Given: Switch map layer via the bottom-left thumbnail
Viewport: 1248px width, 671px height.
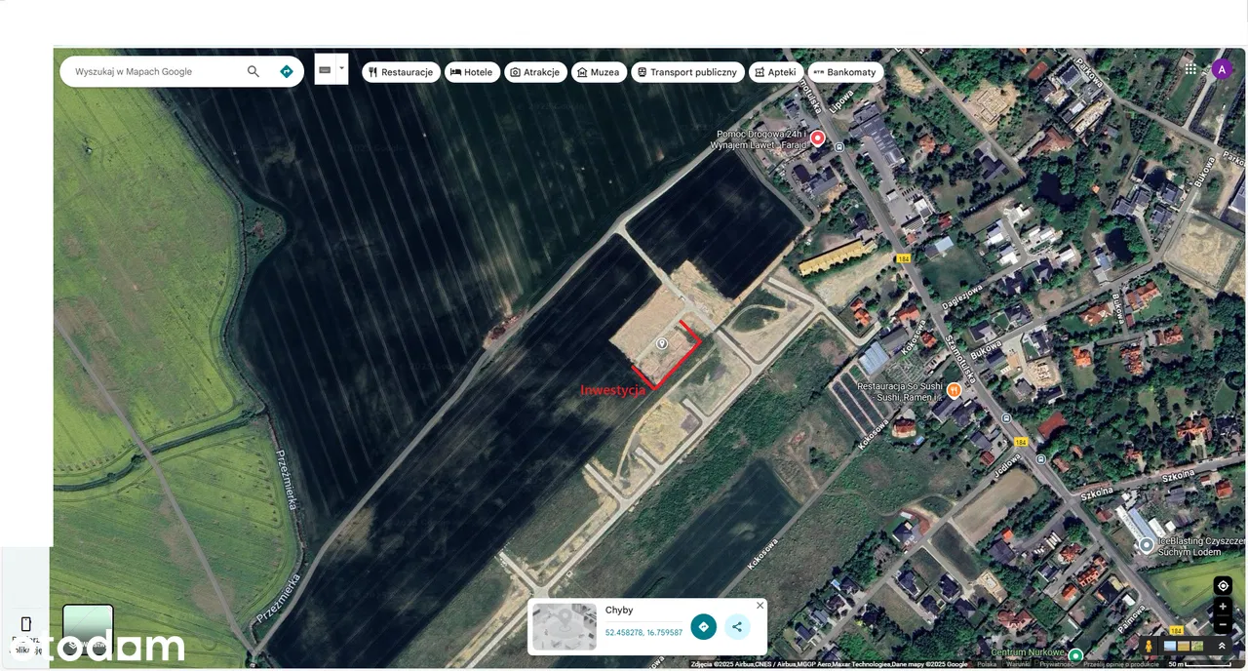Looking at the screenshot, I should click(x=88, y=629).
